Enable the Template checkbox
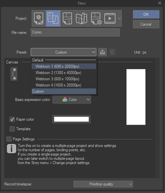Image resolution: width=165 pixels, height=193 pixels. 12,129
